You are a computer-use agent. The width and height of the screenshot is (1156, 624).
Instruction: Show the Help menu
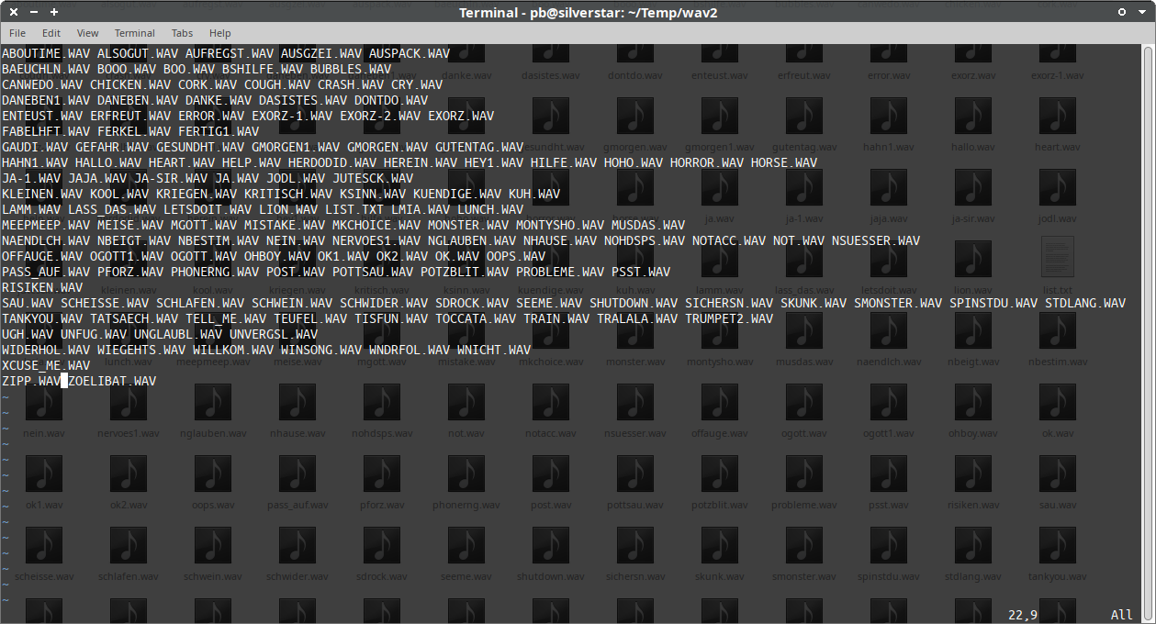(x=220, y=33)
